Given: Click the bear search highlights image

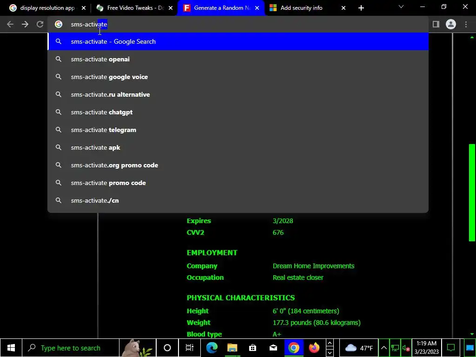Looking at the screenshot, I should click(x=138, y=348).
